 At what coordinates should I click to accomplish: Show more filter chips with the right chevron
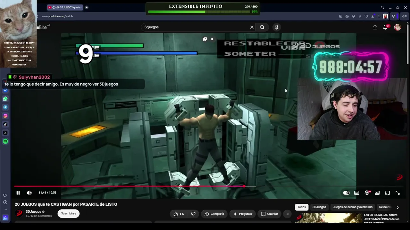point(398,207)
